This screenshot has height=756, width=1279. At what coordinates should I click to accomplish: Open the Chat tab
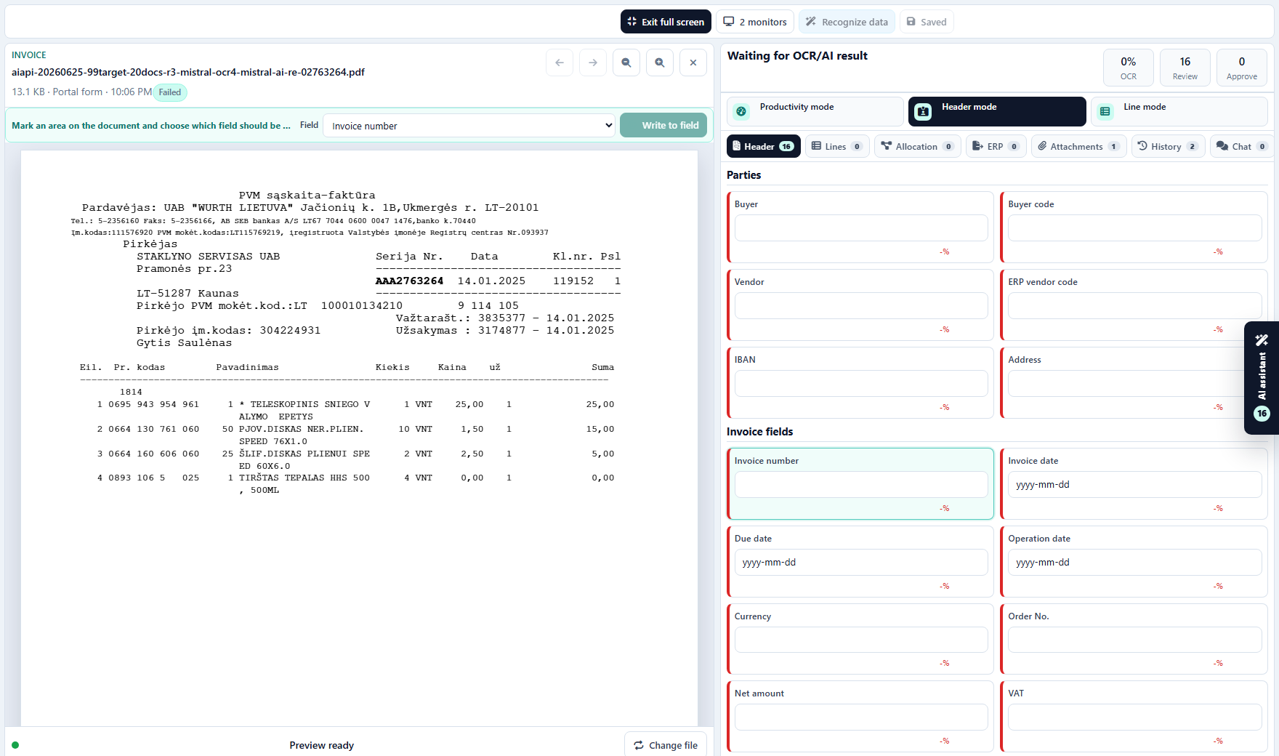pos(1242,146)
